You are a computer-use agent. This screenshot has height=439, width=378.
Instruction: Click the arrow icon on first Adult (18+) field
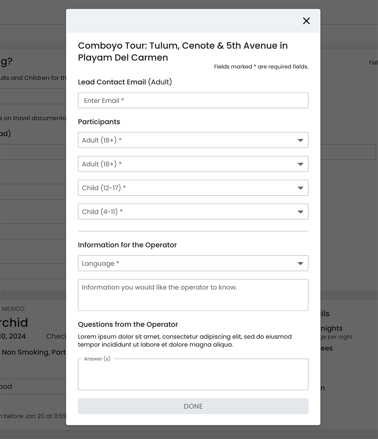tap(300, 140)
